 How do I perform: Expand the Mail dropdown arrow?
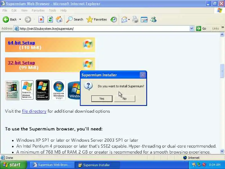point(129,19)
